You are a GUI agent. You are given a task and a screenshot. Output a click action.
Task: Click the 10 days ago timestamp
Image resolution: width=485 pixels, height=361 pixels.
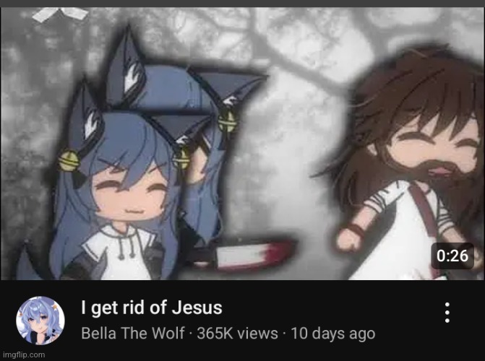pyautogui.click(x=333, y=333)
